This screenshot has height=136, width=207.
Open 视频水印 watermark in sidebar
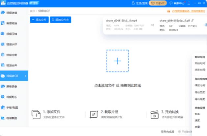[x=14, y=44]
